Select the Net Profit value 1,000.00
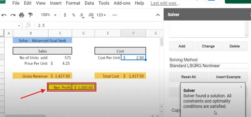Screen dimensions: 251x117 click(83, 88)
